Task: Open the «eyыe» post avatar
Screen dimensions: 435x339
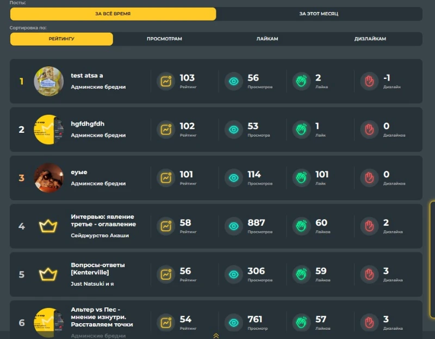Action: coord(48,178)
